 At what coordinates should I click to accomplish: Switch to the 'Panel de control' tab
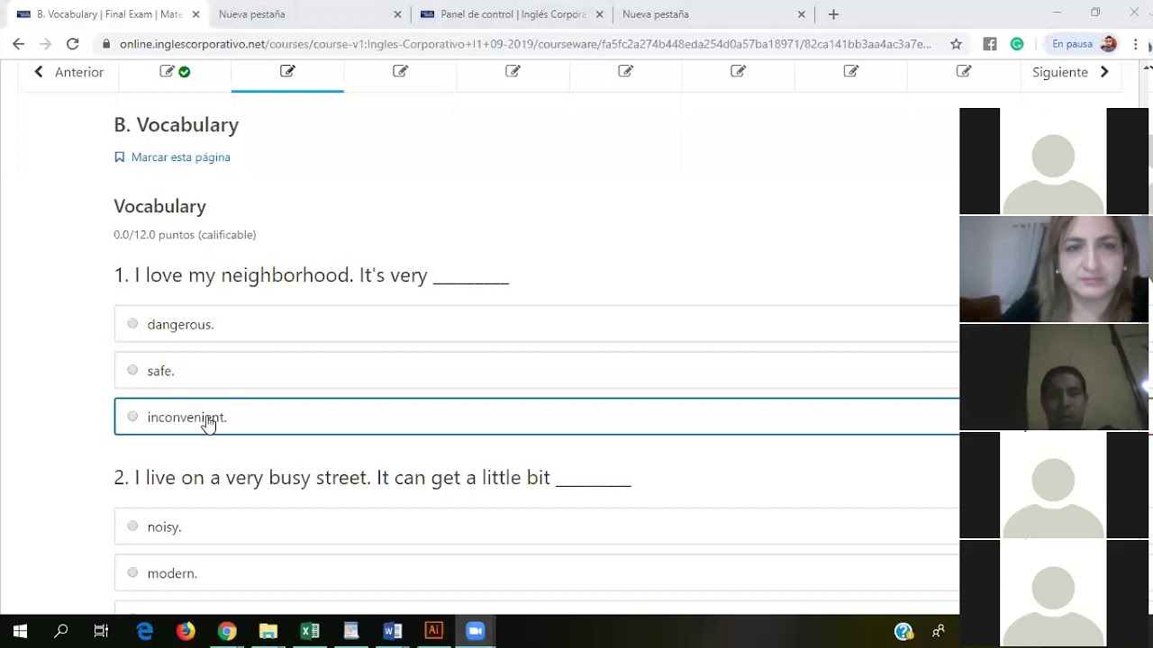point(512,14)
